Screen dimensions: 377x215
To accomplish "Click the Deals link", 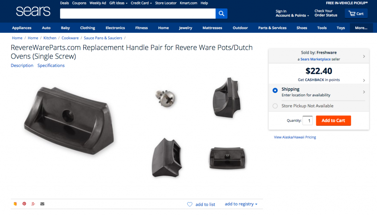I will [64, 3].
